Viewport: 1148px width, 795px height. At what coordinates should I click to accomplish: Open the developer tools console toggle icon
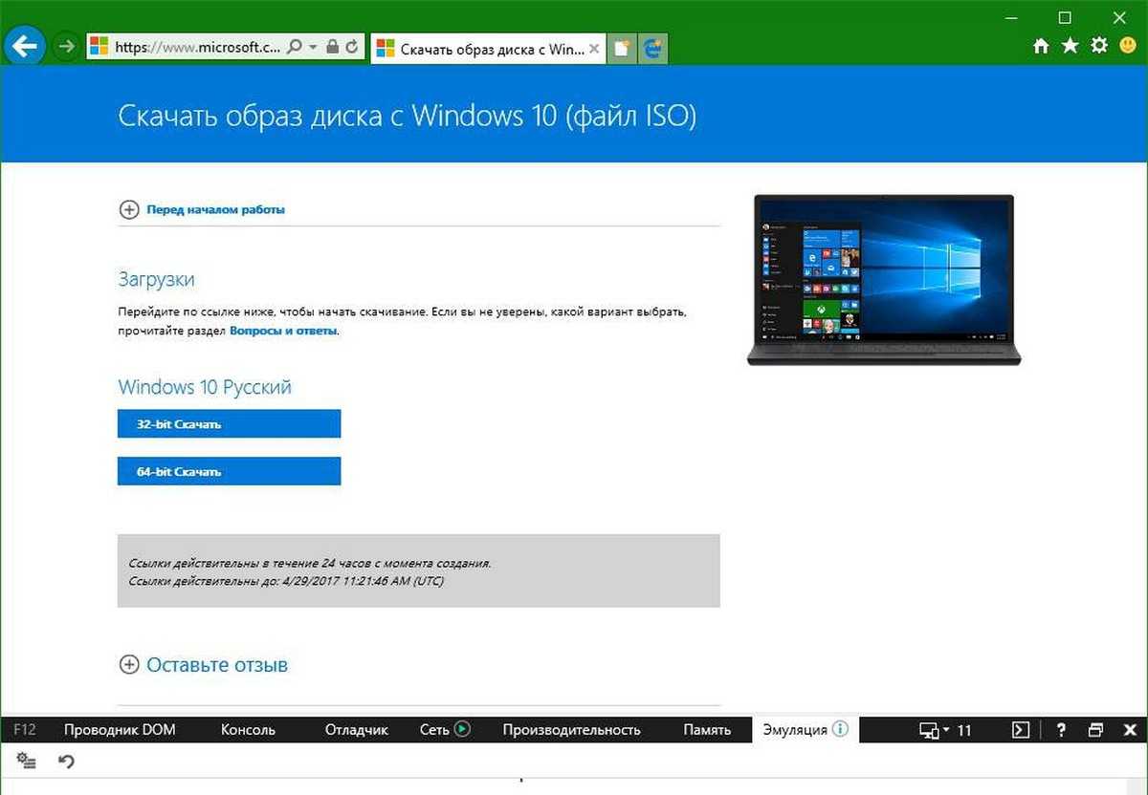[x=1022, y=730]
